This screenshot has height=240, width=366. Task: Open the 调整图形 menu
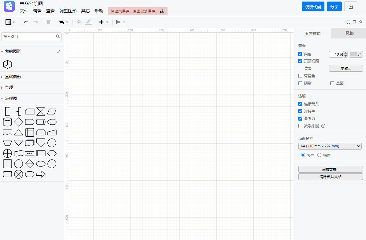68,11
